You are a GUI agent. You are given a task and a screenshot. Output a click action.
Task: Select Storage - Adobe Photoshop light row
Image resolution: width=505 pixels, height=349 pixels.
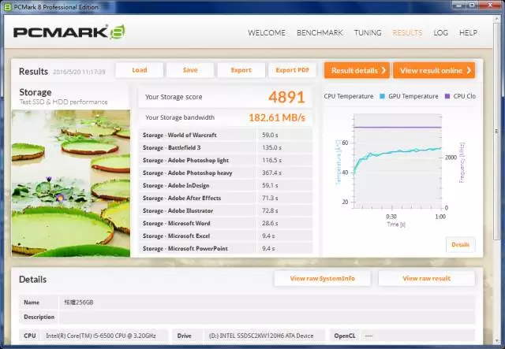pos(226,160)
